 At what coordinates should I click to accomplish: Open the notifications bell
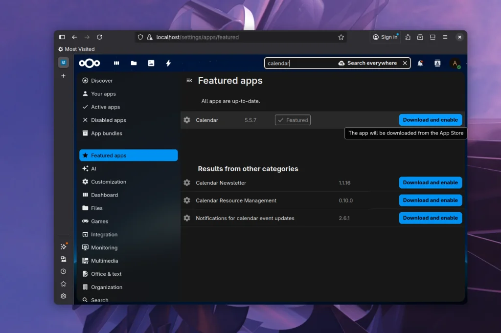(x=420, y=63)
